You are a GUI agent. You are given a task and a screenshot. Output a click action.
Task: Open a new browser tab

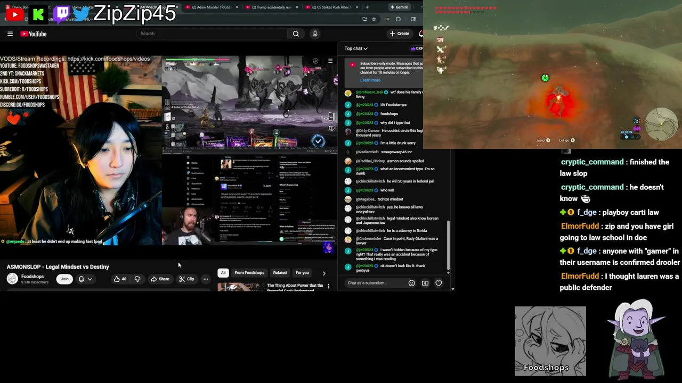tap(367, 7)
